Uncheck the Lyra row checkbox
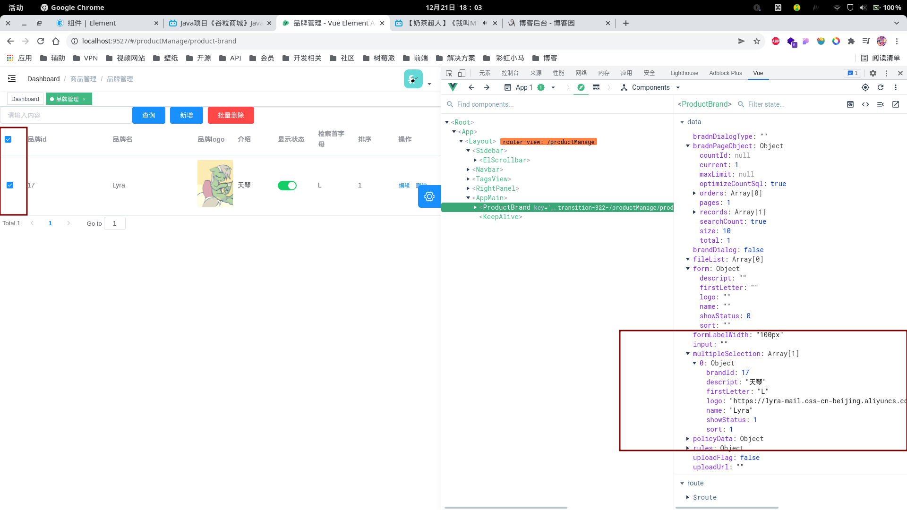The height and width of the screenshot is (510, 907). point(10,185)
